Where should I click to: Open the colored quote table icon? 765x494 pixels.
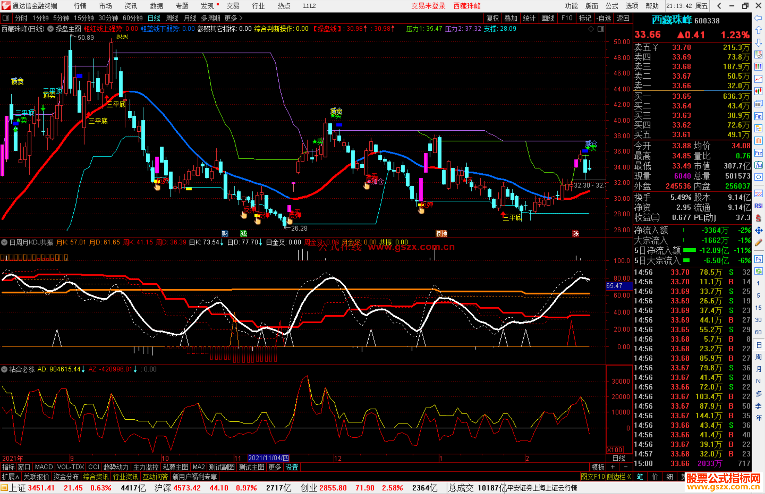pos(758,67)
